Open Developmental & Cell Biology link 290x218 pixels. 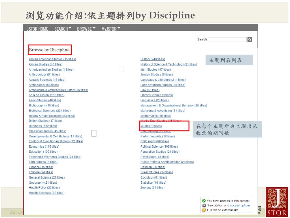(56, 137)
